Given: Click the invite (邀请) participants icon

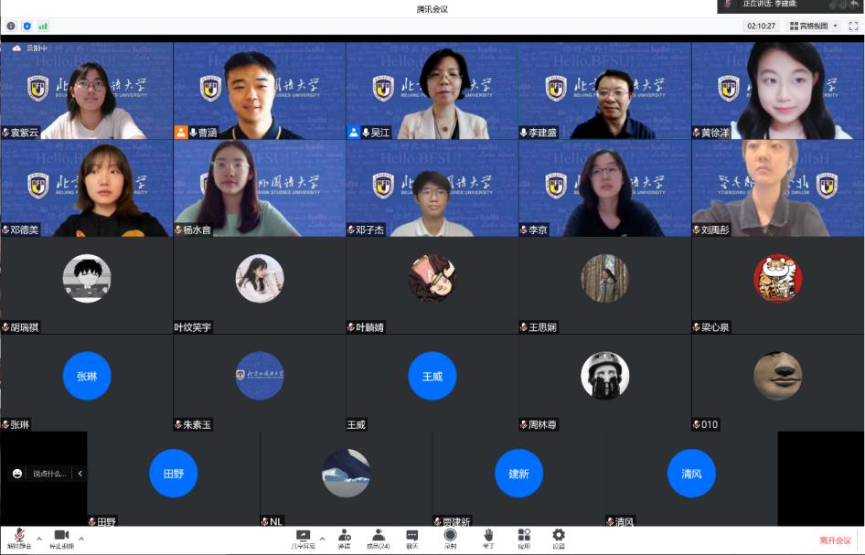Looking at the screenshot, I should (345, 538).
